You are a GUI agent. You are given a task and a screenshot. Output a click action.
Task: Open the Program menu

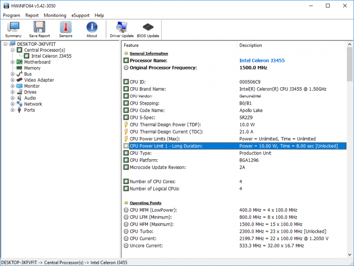[x=11, y=15]
